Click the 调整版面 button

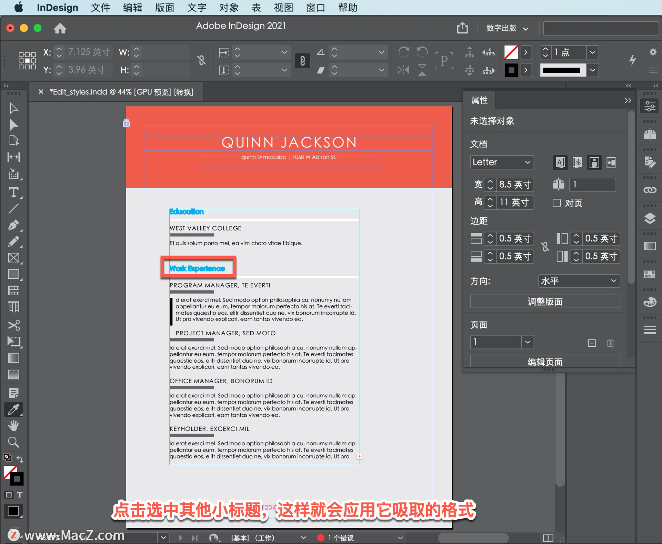(544, 301)
